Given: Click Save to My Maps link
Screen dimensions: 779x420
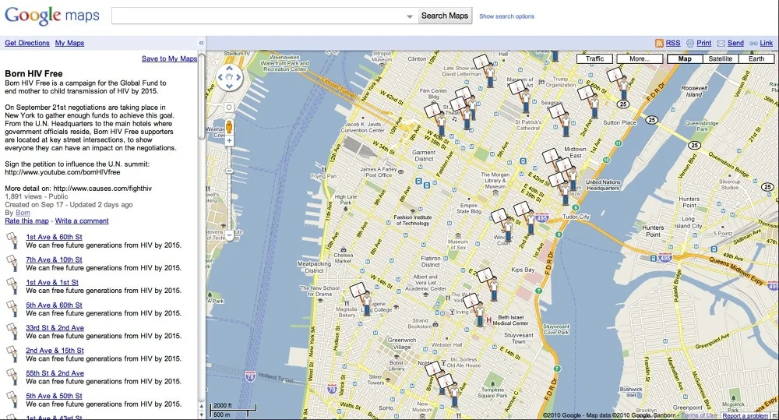Looking at the screenshot, I should click(169, 58).
